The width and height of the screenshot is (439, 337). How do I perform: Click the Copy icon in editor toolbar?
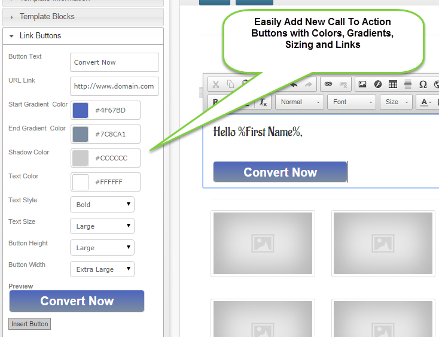point(230,84)
